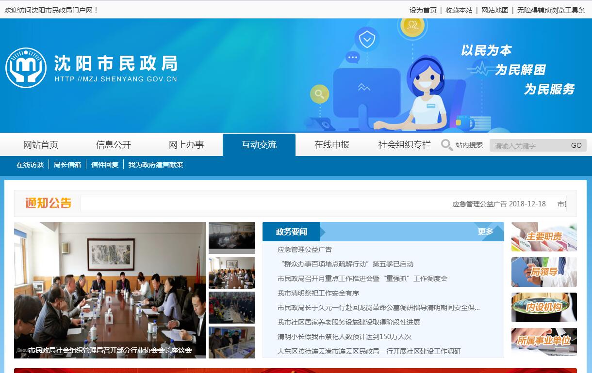Open the 局长信箱 submenu item
The height and width of the screenshot is (373, 592).
tap(67, 165)
